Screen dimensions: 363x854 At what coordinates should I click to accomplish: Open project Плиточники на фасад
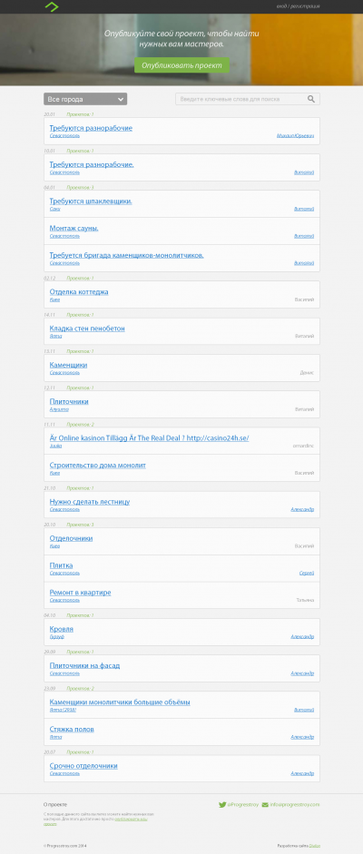(84, 665)
